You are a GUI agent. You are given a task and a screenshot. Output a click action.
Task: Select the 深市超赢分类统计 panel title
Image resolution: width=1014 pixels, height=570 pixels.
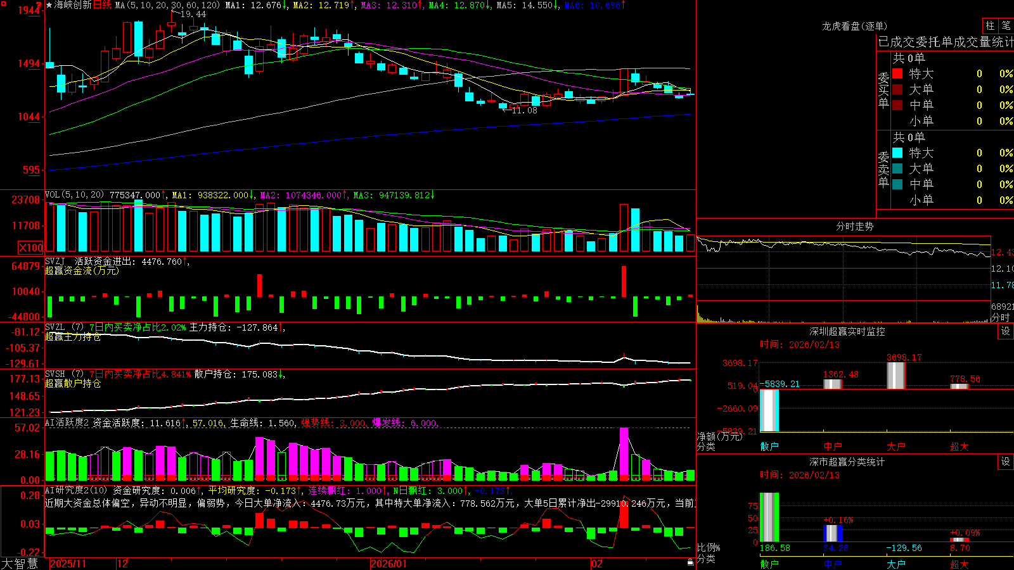click(x=847, y=462)
